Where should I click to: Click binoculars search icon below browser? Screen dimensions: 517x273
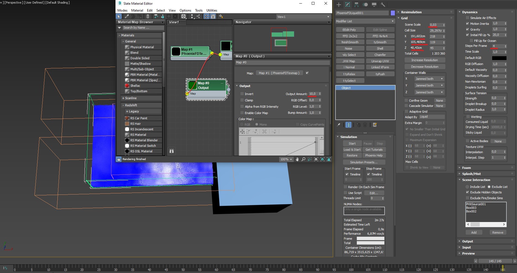point(172,151)
